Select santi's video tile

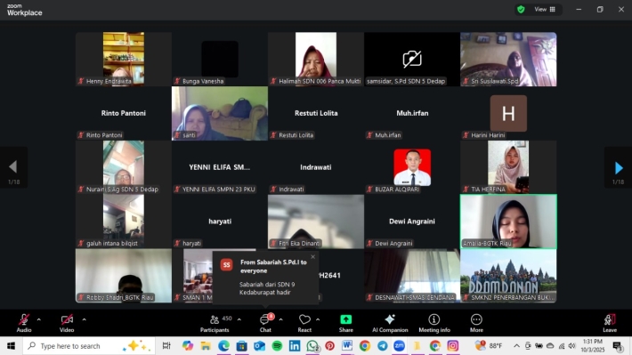[220, 113]
